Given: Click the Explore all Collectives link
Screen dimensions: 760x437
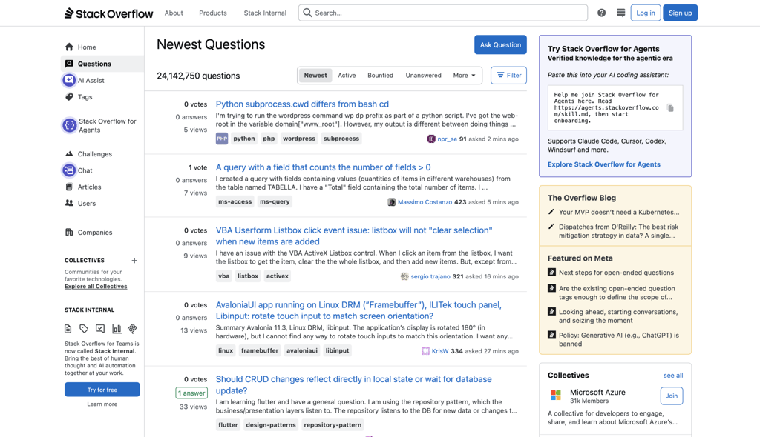Looking at the screenshot, I should click(x=96, y=287).
